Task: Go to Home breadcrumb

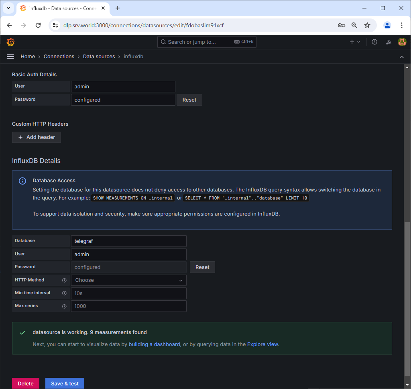Action: coord(28,57)
